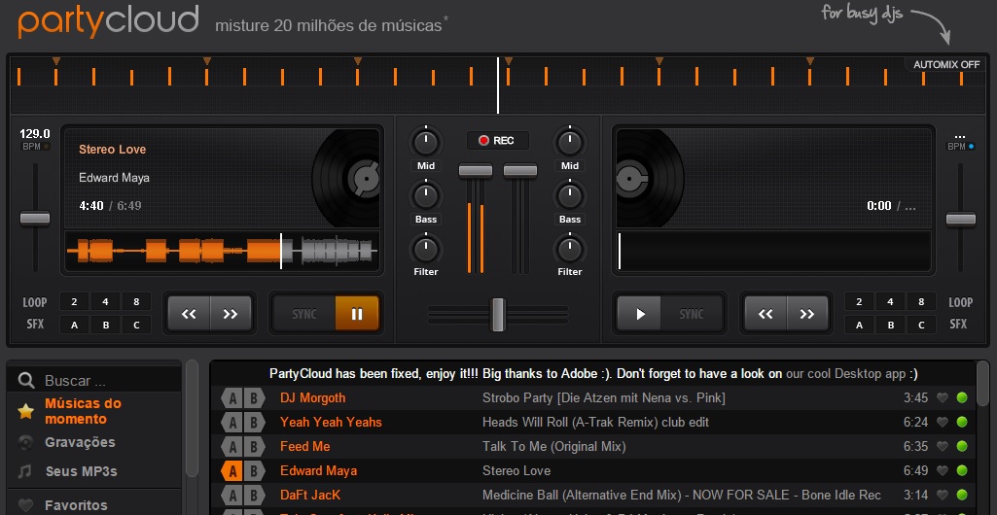Image resolution: width=997 pixels, height=515 pixels.
Task: Click rewind button on left deck
Action: point(190,314)
